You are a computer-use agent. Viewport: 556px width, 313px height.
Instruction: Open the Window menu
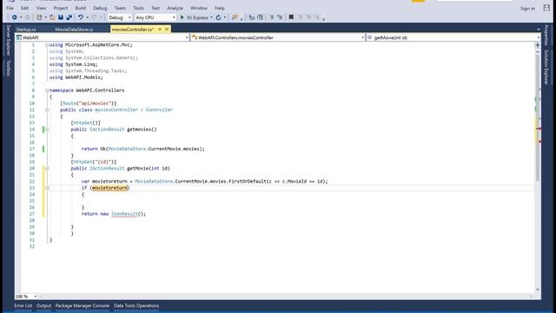[199, 8]
